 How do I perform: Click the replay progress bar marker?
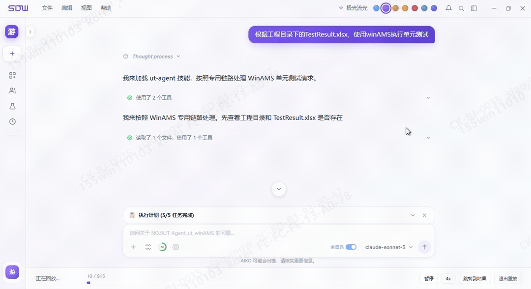coord(88,283)
